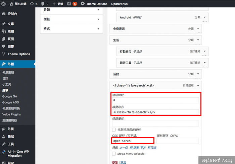Image resolution: width=235 pixels, height=164 pixels.
Task: Expand the 行動支付 menu item arrow
Action: click(205, 52)
